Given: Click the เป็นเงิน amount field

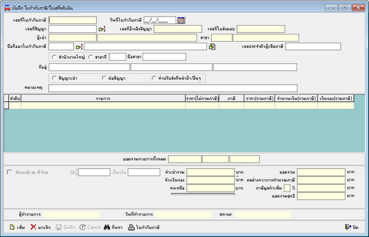Looking at the screenshot, I should pyautogui.click(x=144, y=172).
